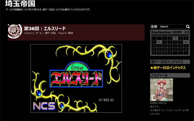Viewport: 194px width, 121px height.
Task: Click calendar date 21
Action: coord(159,49)
